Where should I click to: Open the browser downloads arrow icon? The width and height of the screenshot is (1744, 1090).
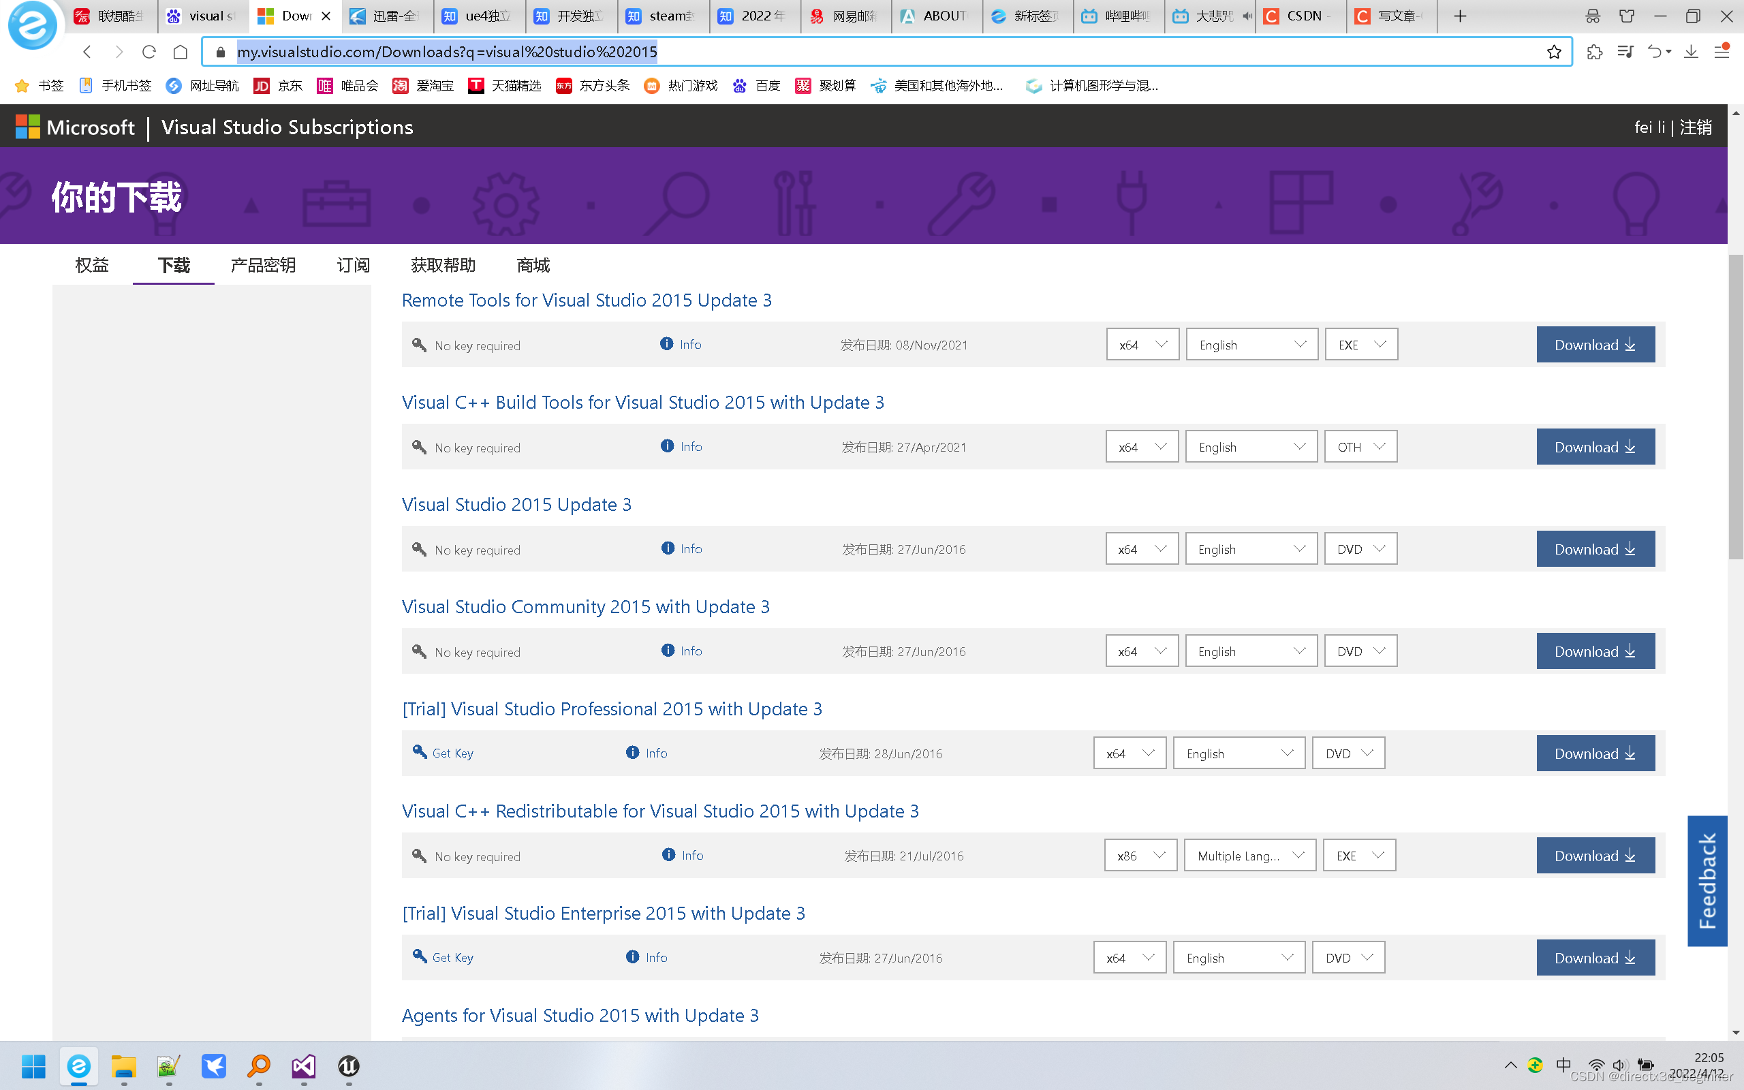1691,52
